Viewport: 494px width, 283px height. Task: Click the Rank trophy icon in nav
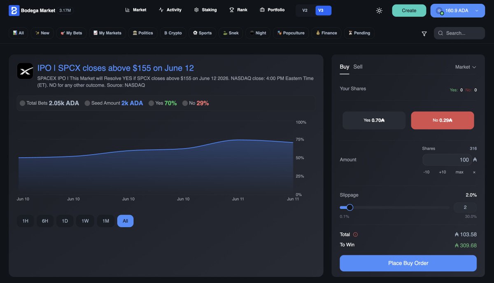[232, 10]
